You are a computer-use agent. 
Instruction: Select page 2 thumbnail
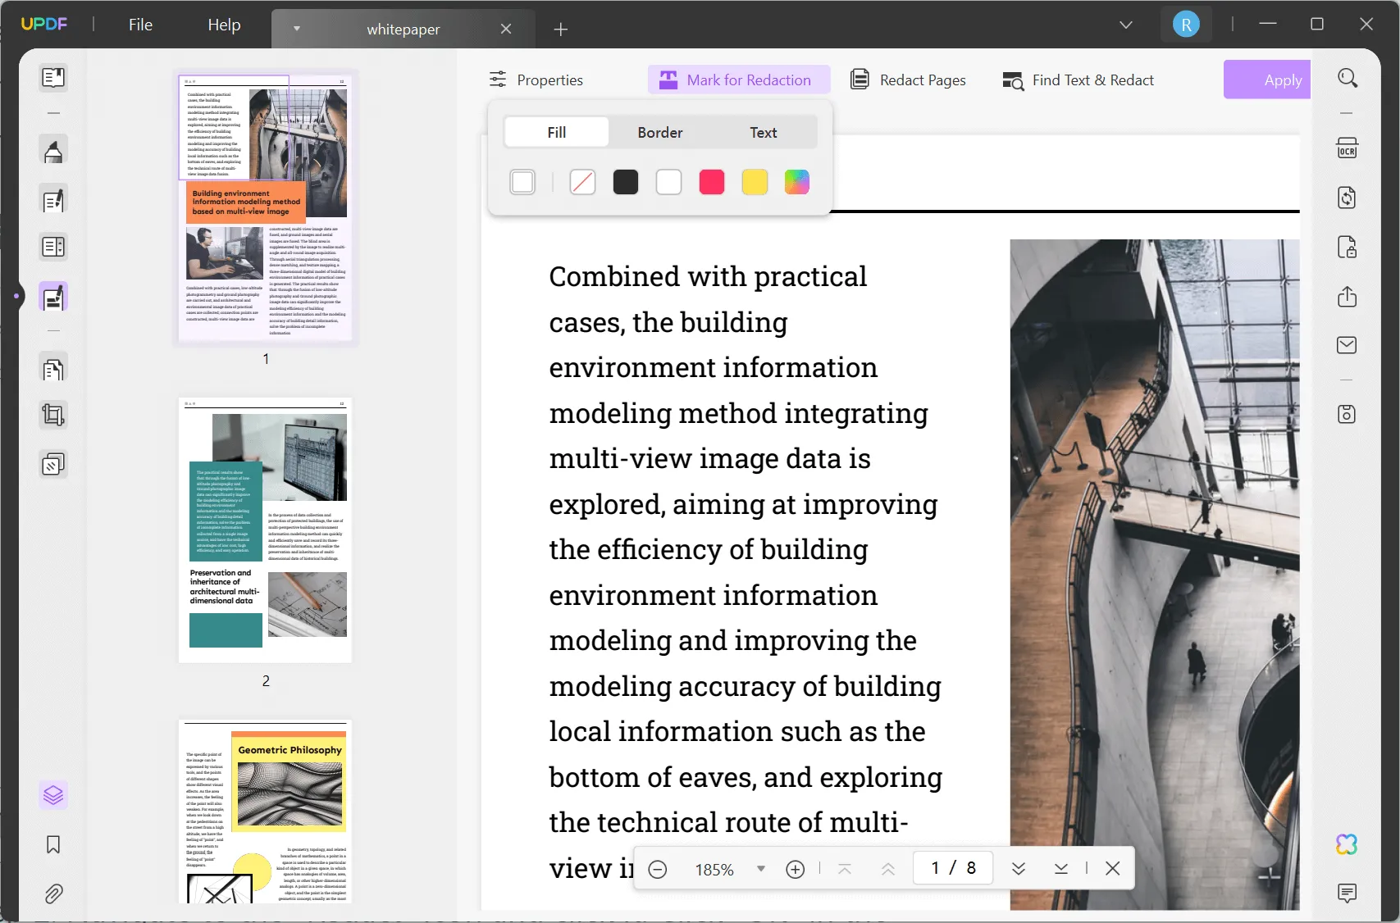(266, 530)
